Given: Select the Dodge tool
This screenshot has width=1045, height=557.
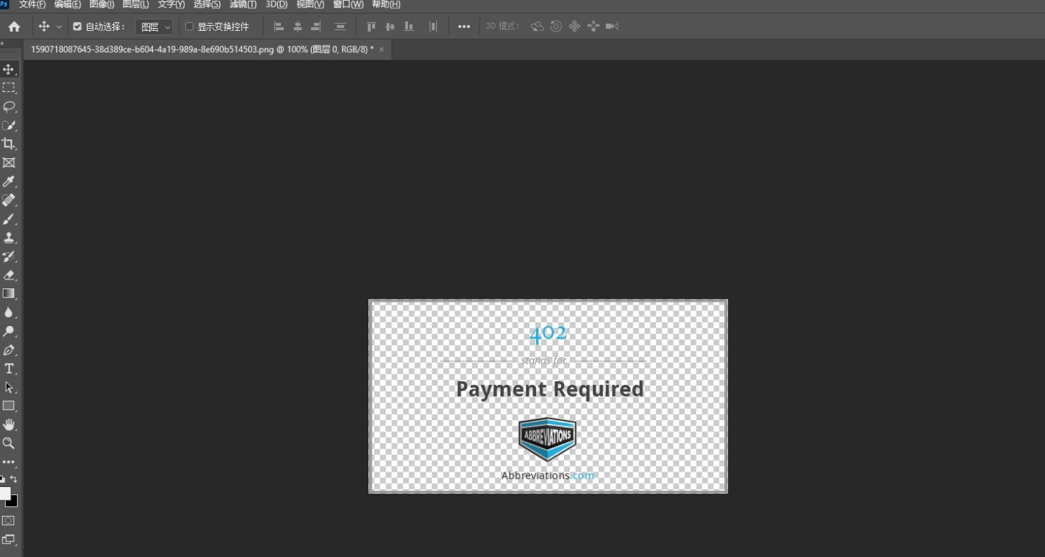Looking at the screenshot, I should click(x=9, y=331).
